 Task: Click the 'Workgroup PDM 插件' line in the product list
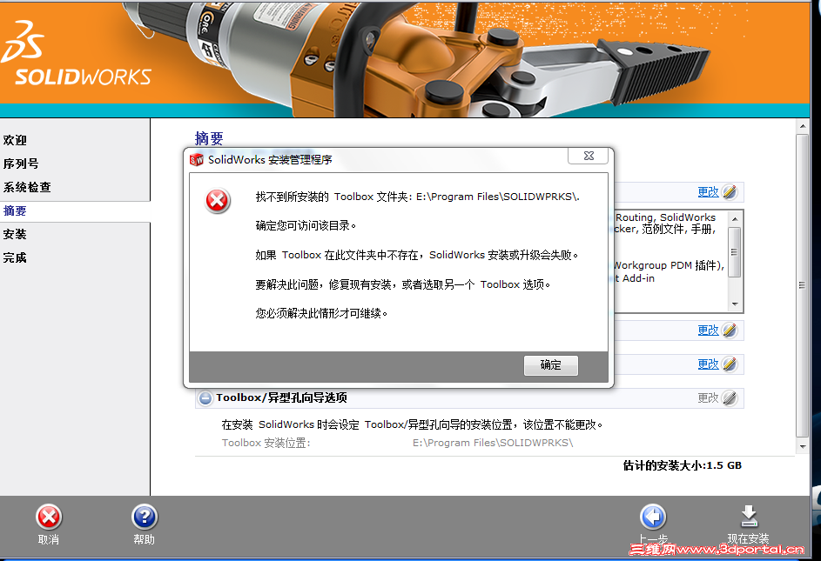tap(669, 265)
